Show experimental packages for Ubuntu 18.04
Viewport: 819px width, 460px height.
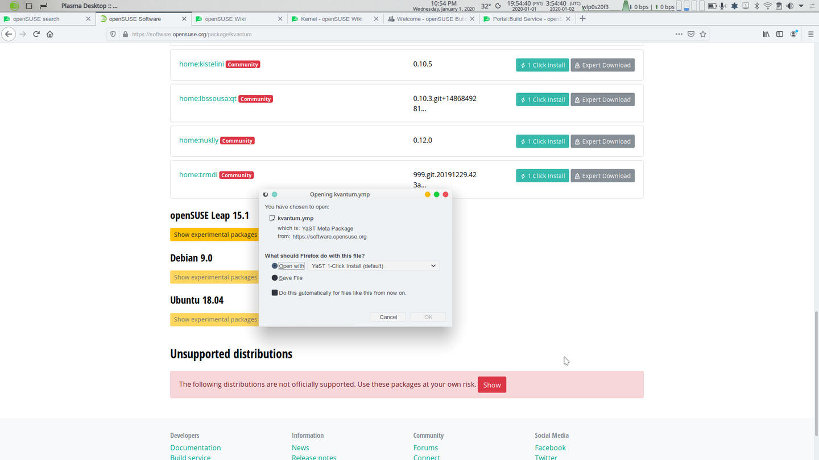coord(215,319)
